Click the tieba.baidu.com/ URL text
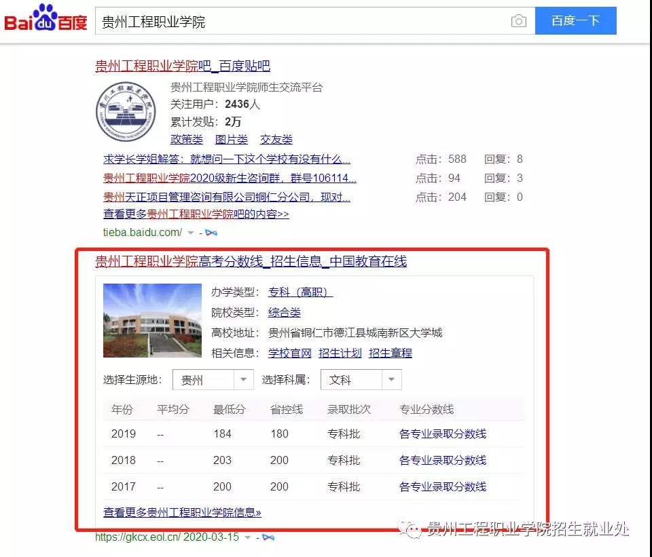This screenshot has width=652, height=557. click(x=142, y=232)
